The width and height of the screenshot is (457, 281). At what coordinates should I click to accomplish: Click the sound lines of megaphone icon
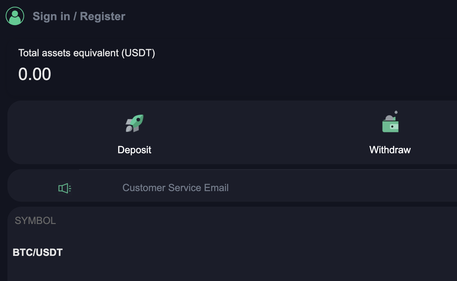point(70,188)
